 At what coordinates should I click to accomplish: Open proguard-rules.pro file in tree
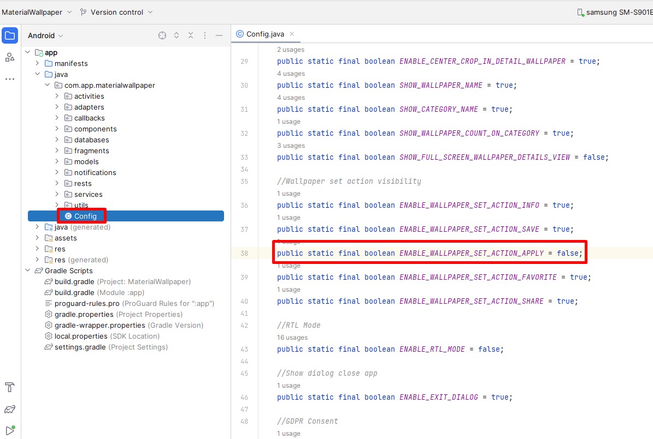pos(87,303)
